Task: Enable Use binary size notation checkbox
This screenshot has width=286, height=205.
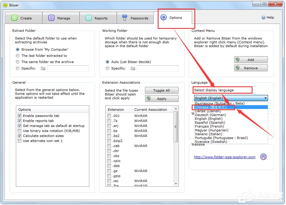Action: coord(19,131)
